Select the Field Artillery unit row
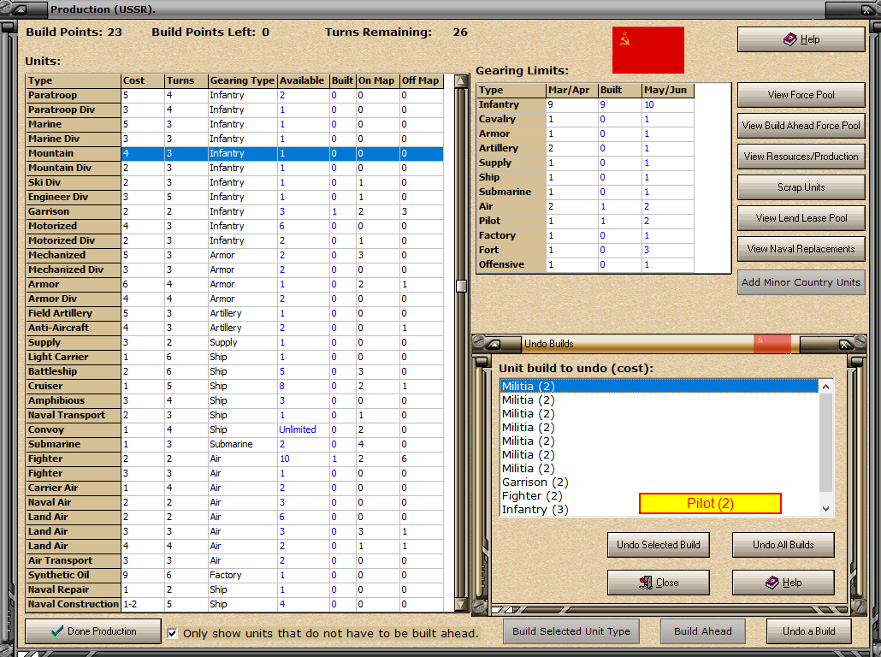The height and width of the screenshot is (657, 881). (235, 313)
